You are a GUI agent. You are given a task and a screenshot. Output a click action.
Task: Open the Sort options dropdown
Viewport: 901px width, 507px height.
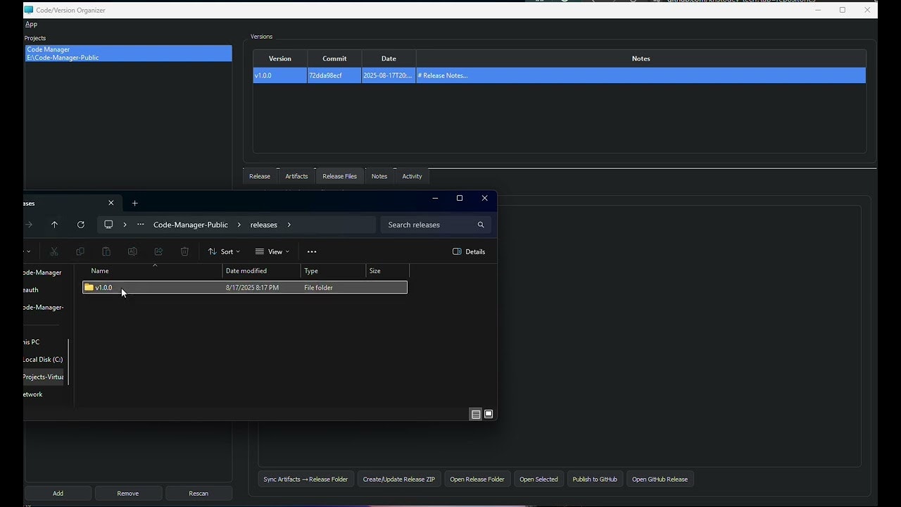(x=223, y=251)
